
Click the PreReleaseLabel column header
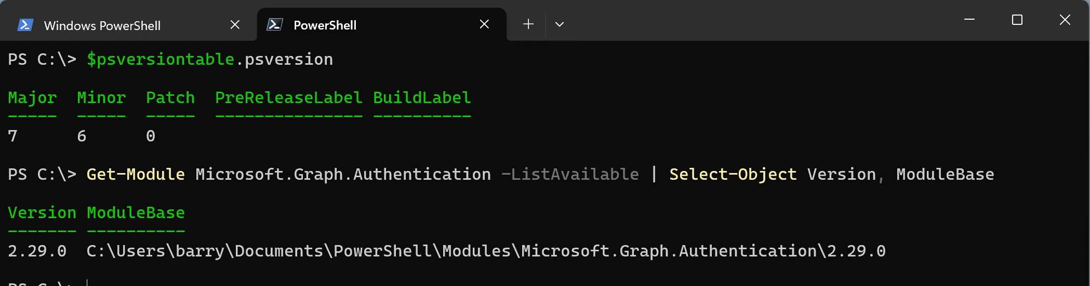(x=289, y=97)
